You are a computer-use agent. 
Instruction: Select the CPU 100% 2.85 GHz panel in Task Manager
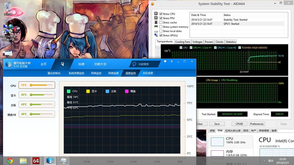coord(230,142)
